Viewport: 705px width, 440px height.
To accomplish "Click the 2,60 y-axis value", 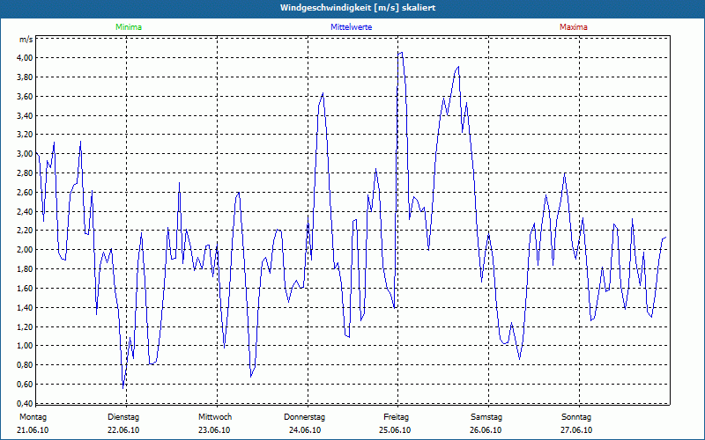I will pos(26,192).
